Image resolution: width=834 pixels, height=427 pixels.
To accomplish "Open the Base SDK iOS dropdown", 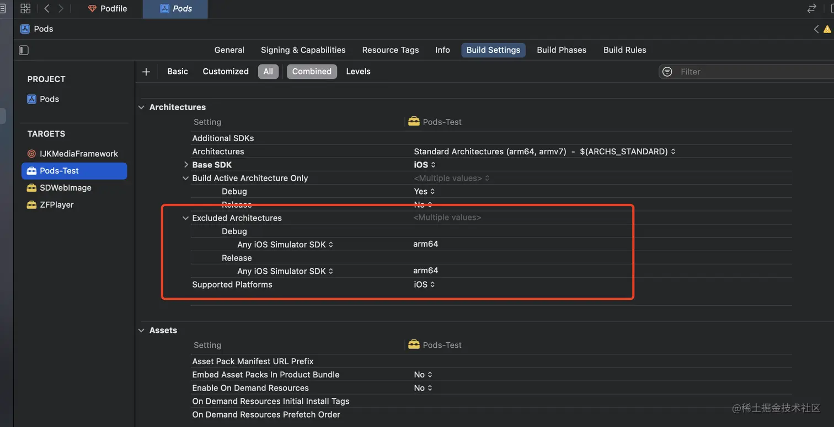I will pos(425,165).
